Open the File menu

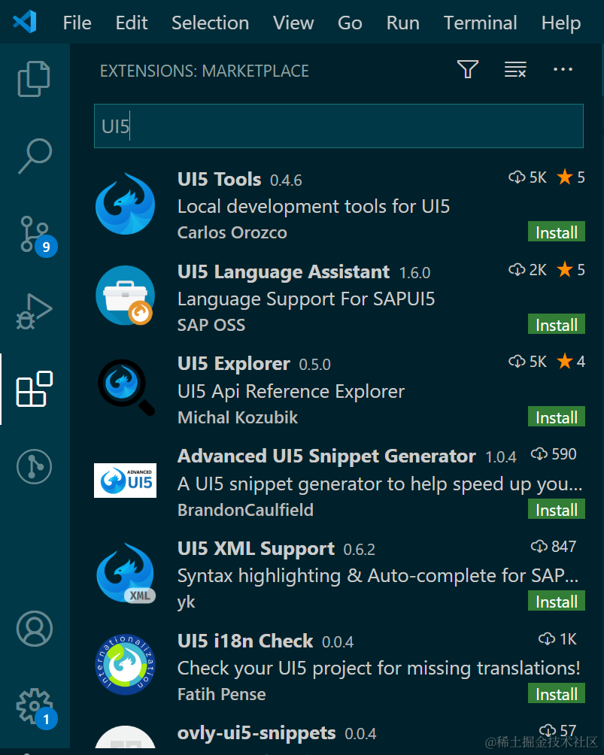[77, 23]
